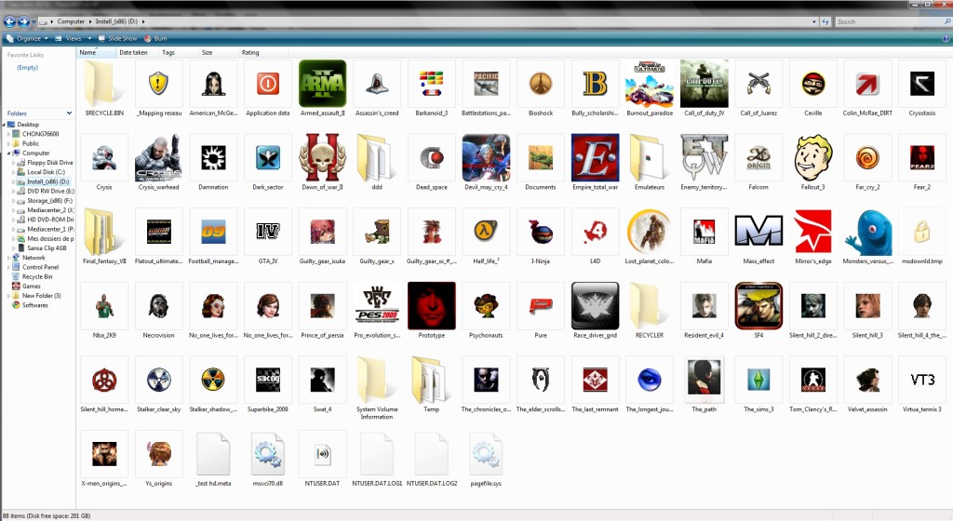Sort by the Size column header
The image size is (953, 521).
[x=218, y=52]
